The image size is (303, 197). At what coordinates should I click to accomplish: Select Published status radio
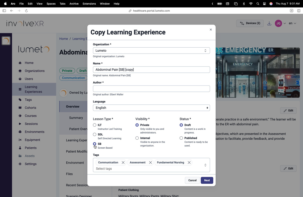pyautogui.click(x=181, y=138)
